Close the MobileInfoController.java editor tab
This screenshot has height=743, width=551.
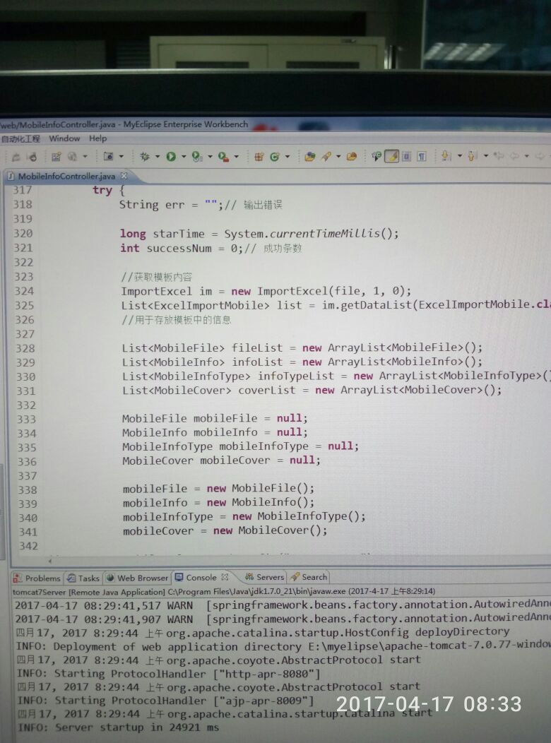click(x=123, y=176)
